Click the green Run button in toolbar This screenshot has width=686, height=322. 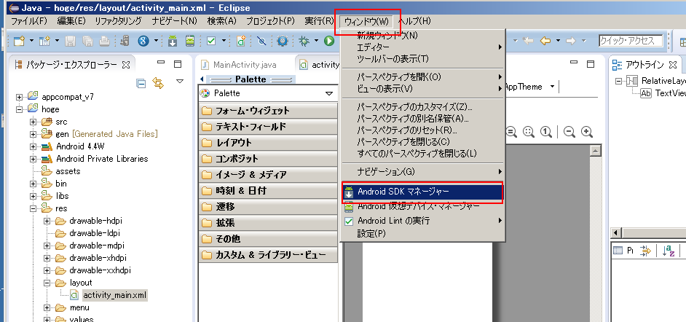[x=329, y=41]
